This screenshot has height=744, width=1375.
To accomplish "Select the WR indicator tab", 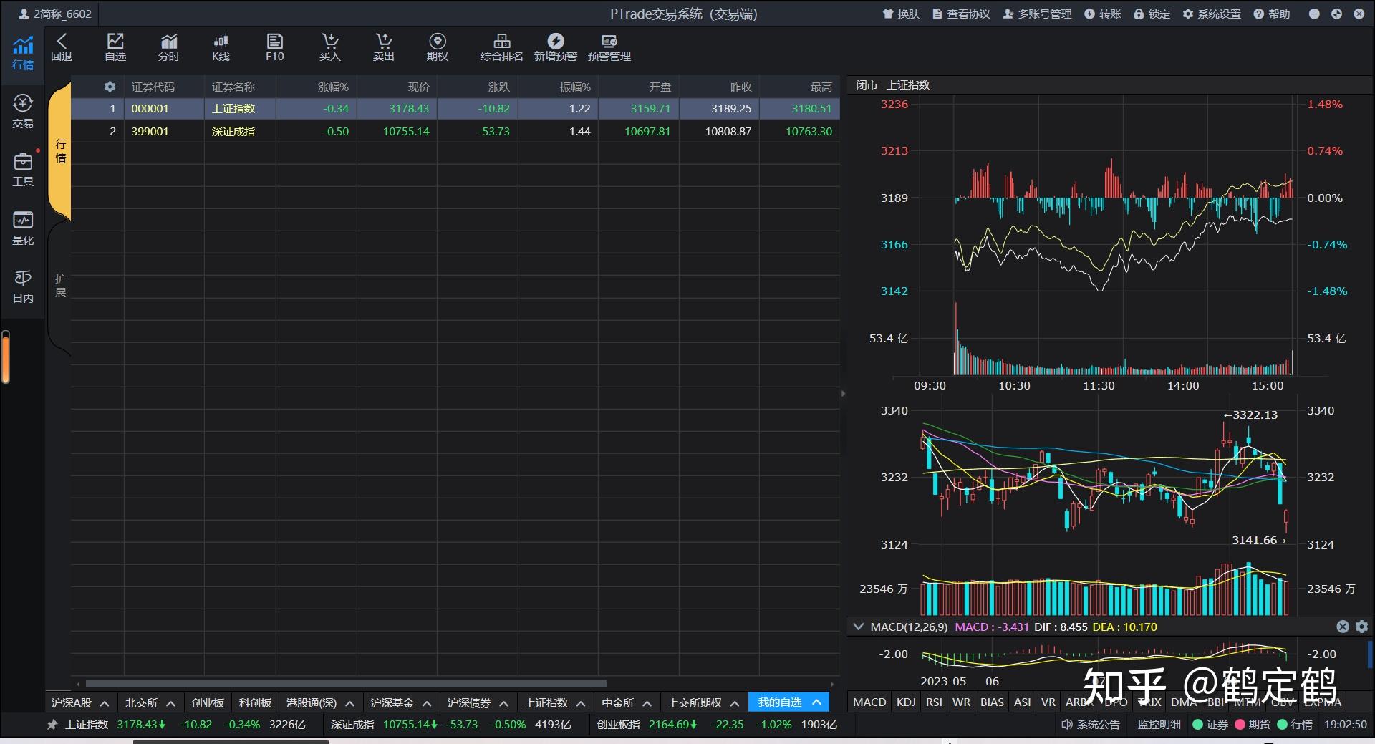I will click(961, 702).
